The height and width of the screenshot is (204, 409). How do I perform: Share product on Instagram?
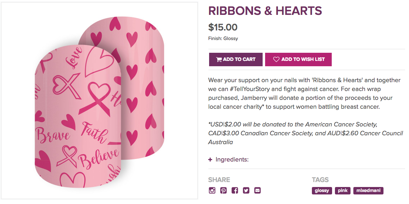[x=212, y=191]
